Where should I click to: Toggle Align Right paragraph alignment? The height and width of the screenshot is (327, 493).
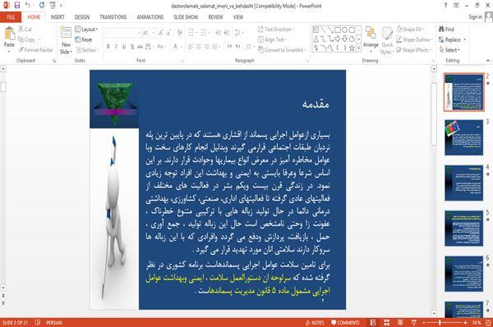coord(206,47)
